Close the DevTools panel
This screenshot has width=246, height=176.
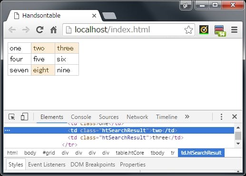(x=235, y=117)
